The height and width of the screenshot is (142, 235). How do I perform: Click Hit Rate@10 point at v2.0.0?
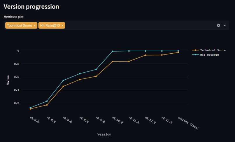click(47, 101)
